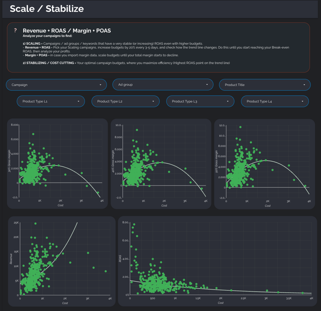Viewport: 321px width, 311px height.
Task: Click the Revenue vs Cost scatter chart
Action: point(62,261)
